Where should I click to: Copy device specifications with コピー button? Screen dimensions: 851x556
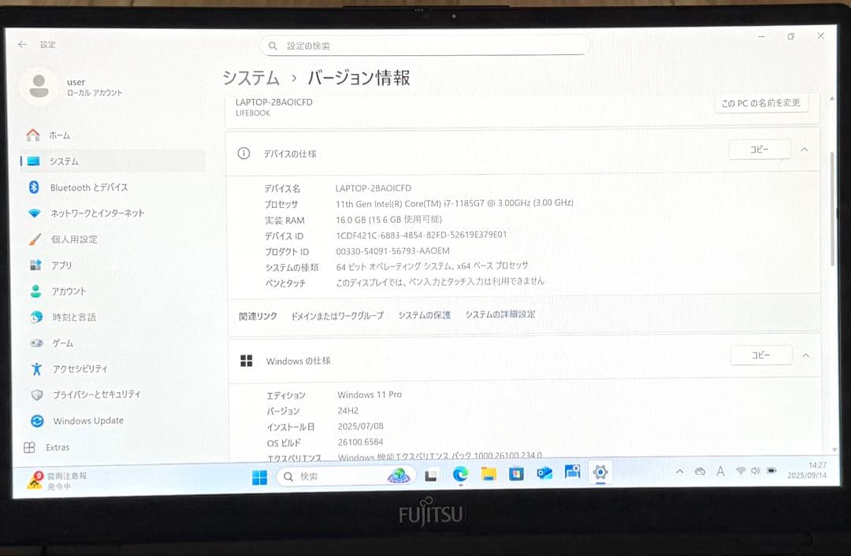coord(760,149)
